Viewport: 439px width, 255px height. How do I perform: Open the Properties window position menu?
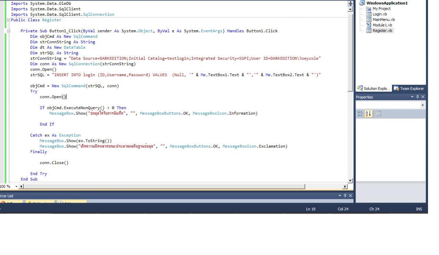point(412,97)
